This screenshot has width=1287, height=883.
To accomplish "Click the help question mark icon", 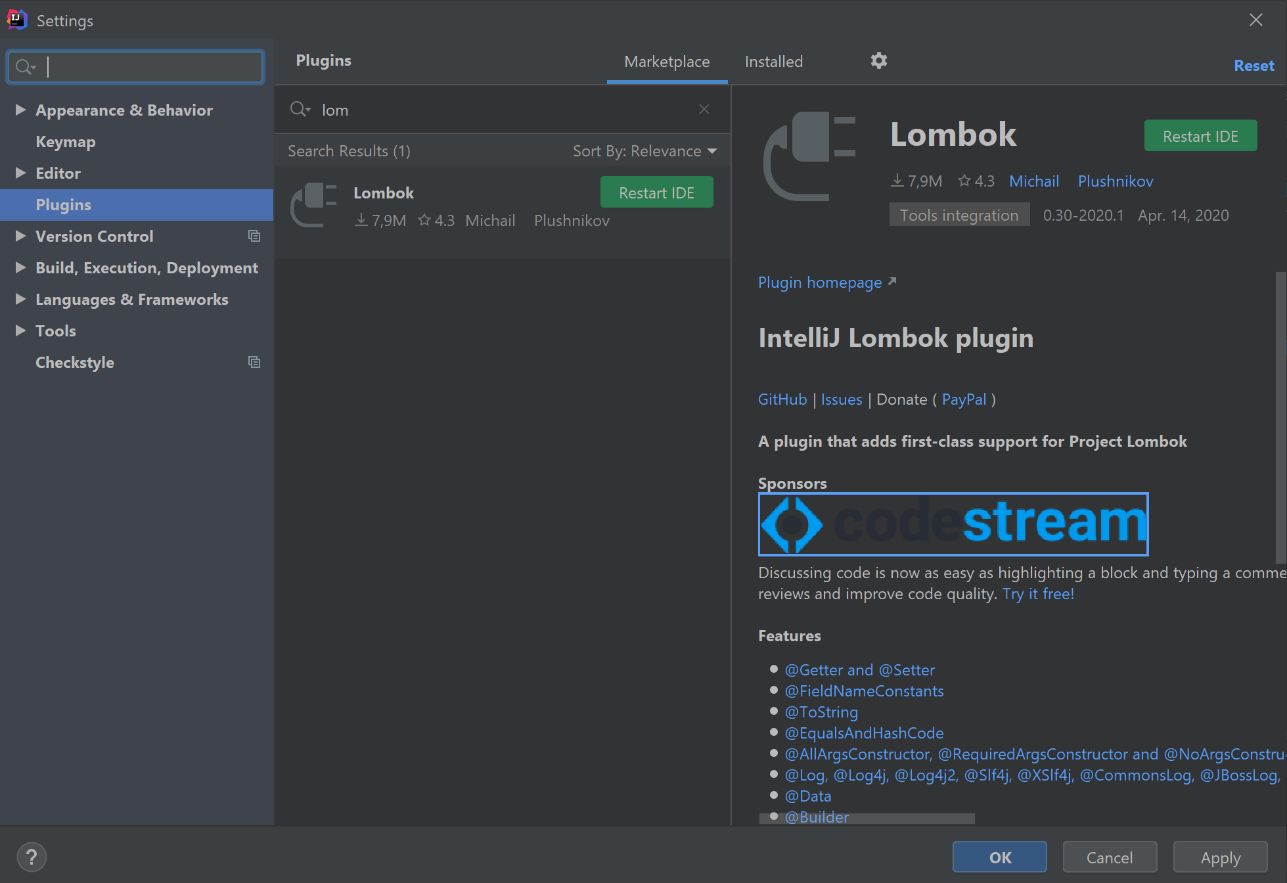I will point(31,857).
